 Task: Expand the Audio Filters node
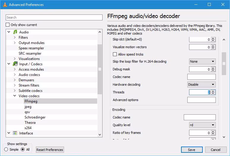15,38
